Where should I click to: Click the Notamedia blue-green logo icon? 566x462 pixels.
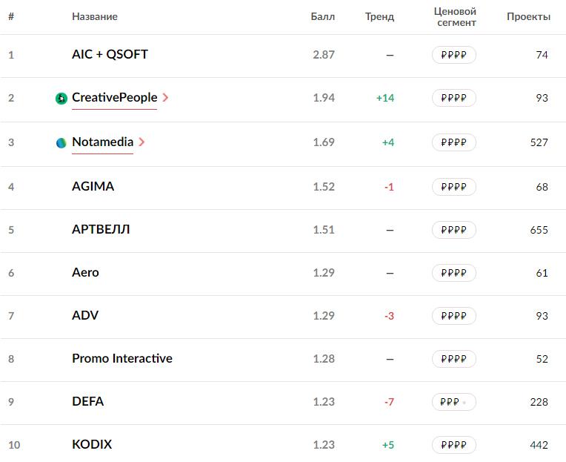61,143
